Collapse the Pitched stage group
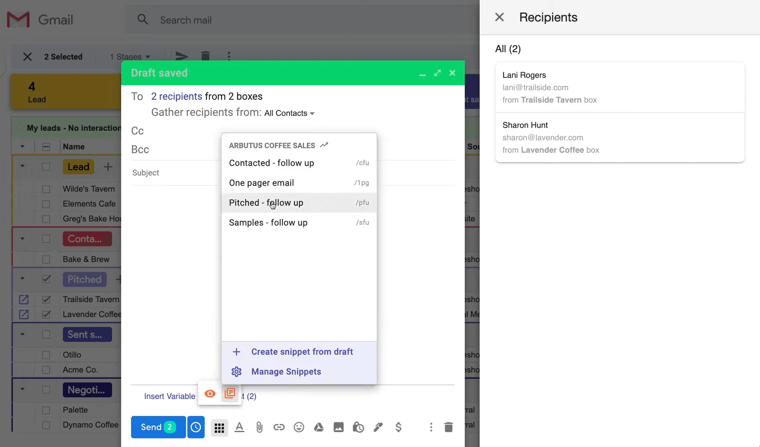 [x=22, y=279]
